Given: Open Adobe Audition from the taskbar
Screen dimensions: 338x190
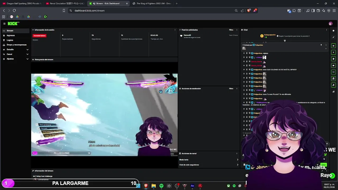Looking at the screenshot, I should [x=192, y=186].
